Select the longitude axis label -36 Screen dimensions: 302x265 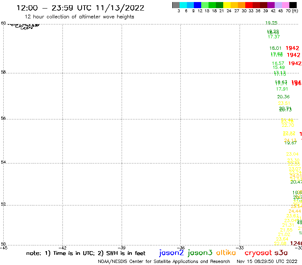pos(181,248)
